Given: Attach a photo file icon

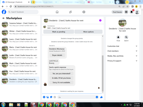Looking at the screenshot, I should (x=47, y=97).
